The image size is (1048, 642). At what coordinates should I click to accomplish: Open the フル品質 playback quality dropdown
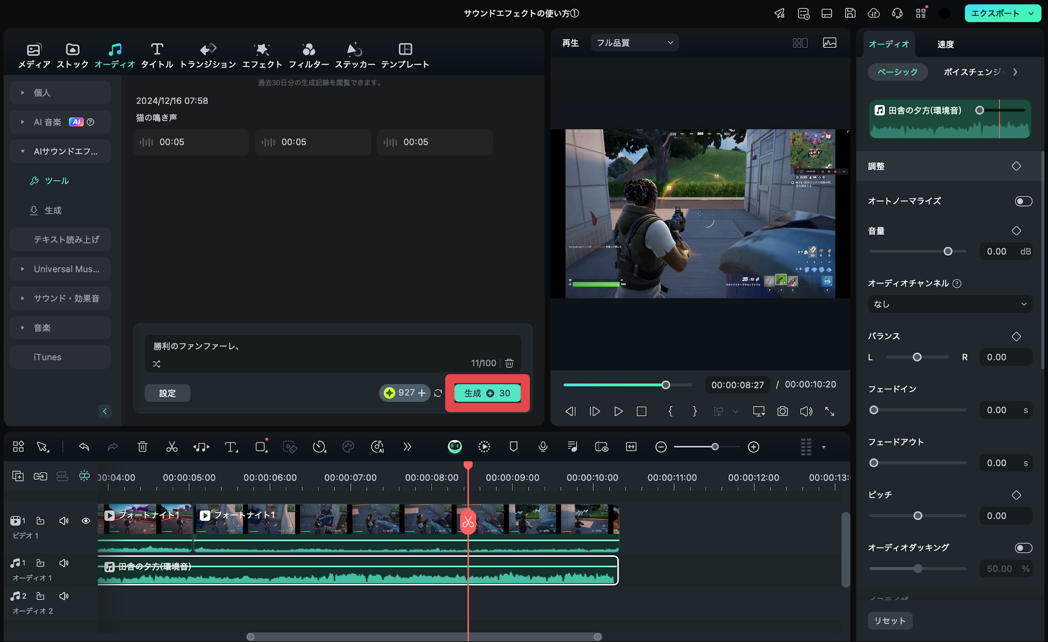[x=635, y=42]
